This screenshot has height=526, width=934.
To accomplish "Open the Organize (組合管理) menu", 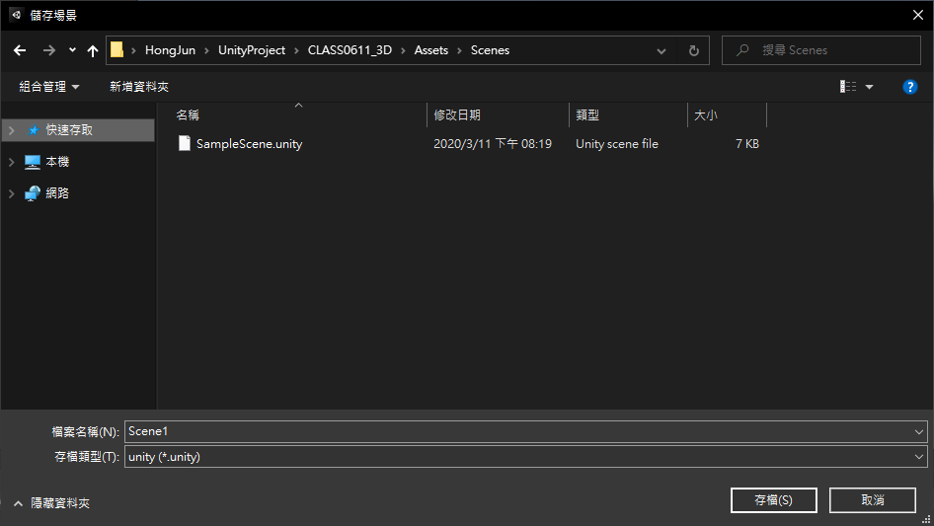I will coord(49,87).
